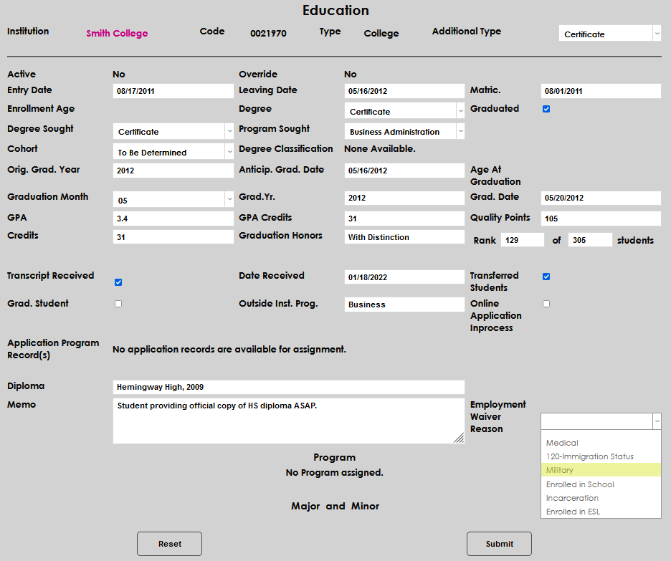Check the Online Application Inprocess box
Image resolution: width=671 pixels, height=561 pixels.
pyautogui.click(x=546, y=304)
